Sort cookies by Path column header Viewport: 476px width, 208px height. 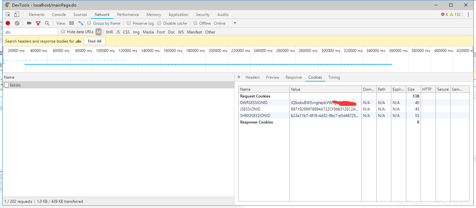384,89
